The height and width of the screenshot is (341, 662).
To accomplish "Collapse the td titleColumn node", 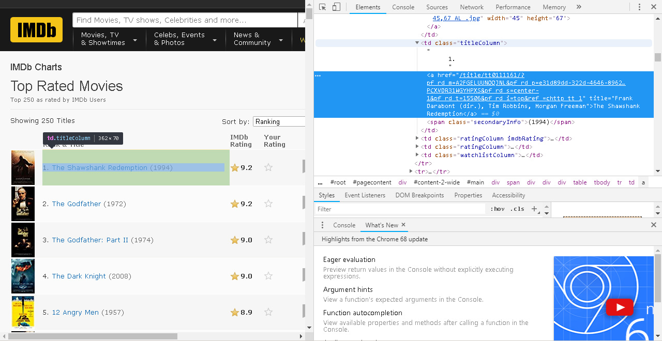I will 417,43.
